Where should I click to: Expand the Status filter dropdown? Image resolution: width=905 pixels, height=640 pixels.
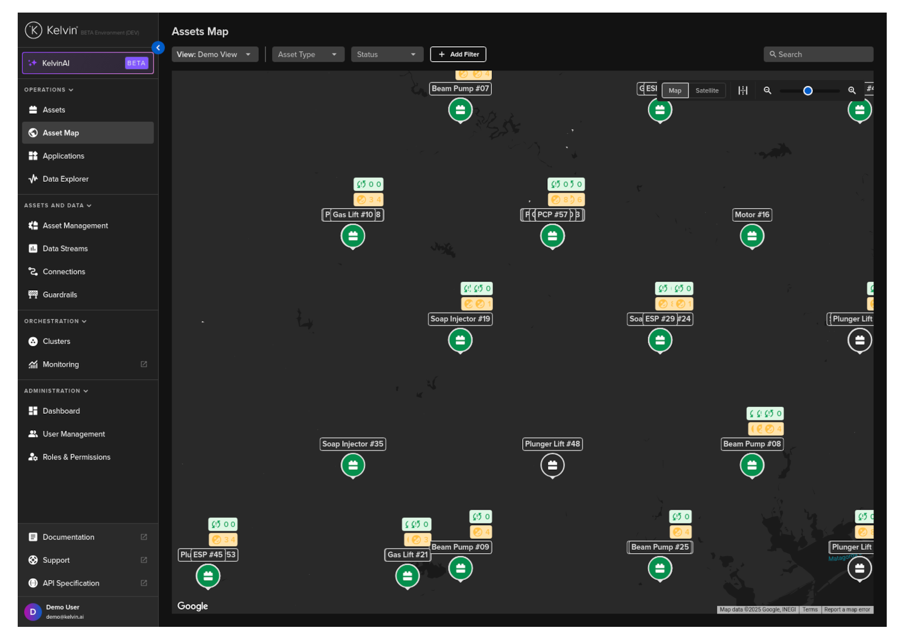coord(386,54)
